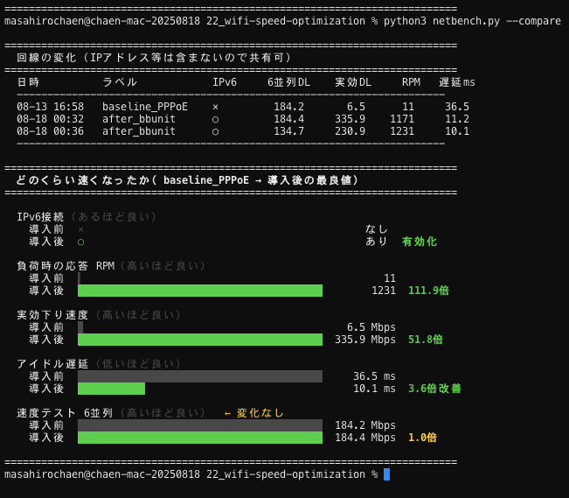The height and width of the screenshot is (498, 569).
Task: Click the yellow note '← 変化なし'
Action: tap(254, 413)
